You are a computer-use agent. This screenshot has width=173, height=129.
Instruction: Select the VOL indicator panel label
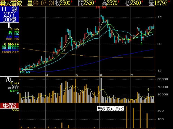9,79
